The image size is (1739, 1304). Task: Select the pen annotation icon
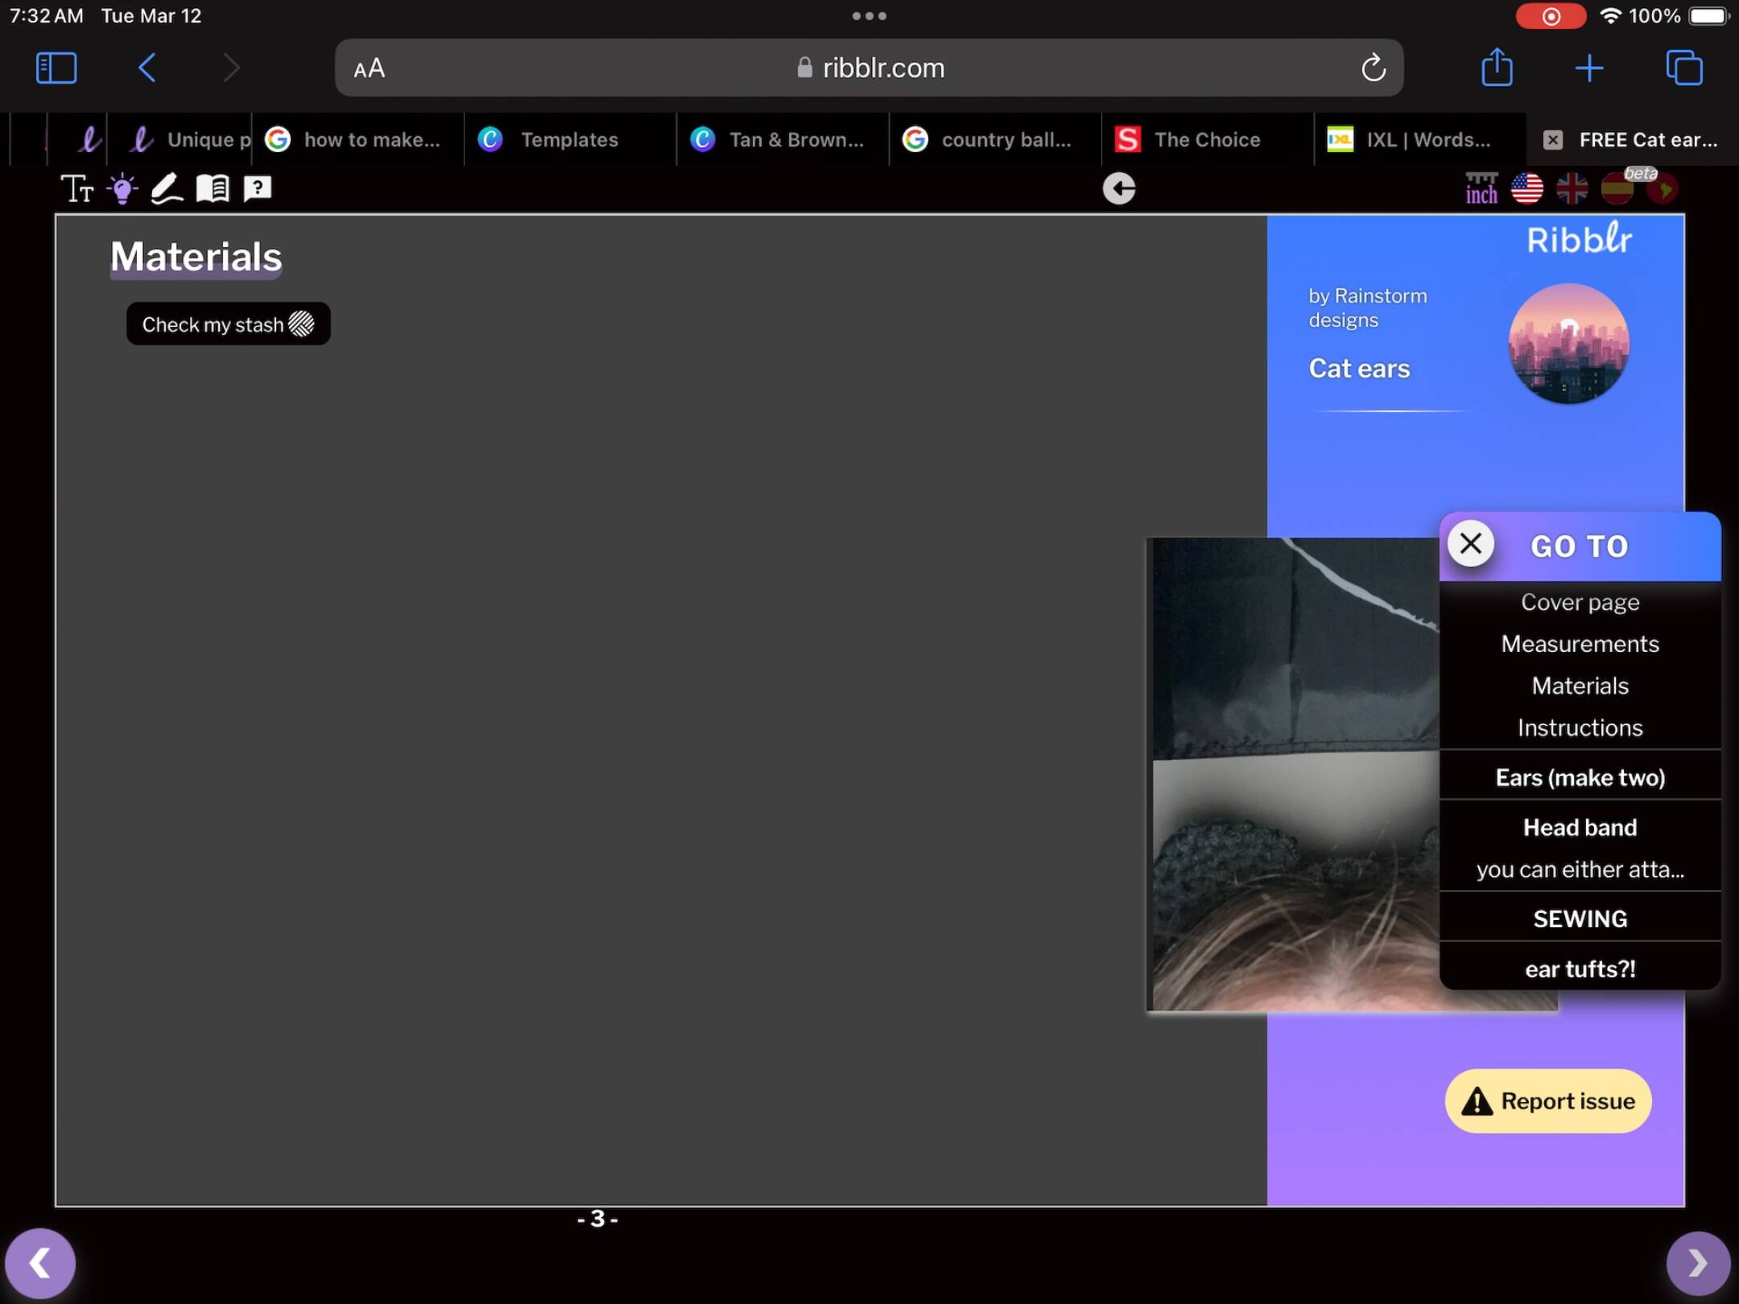tap(167, 188)
